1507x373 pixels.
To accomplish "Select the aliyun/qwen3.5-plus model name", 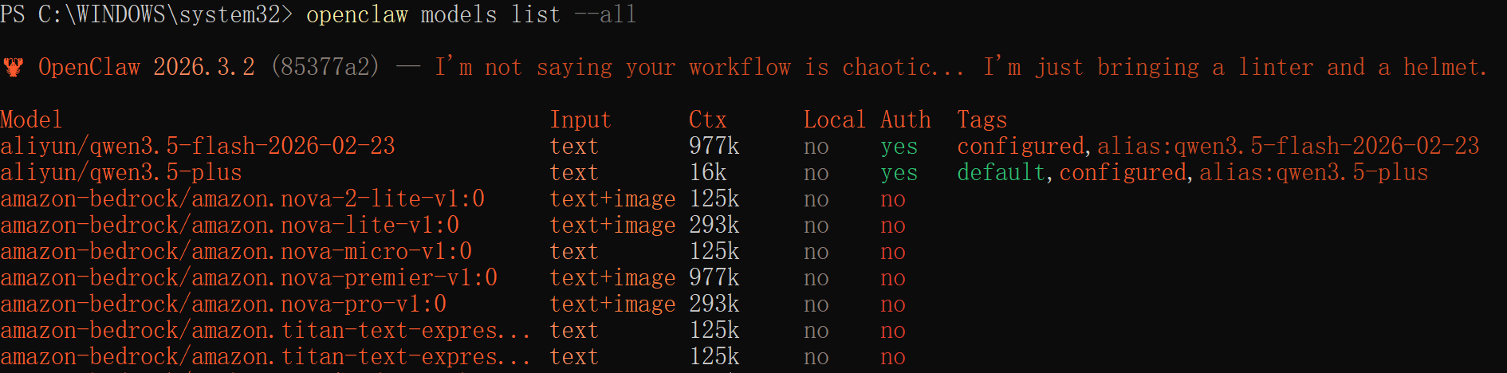I will coord(121,173).
